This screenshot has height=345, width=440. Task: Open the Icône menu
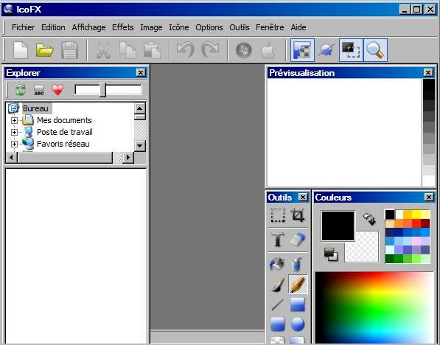click(x=179, y=27)
